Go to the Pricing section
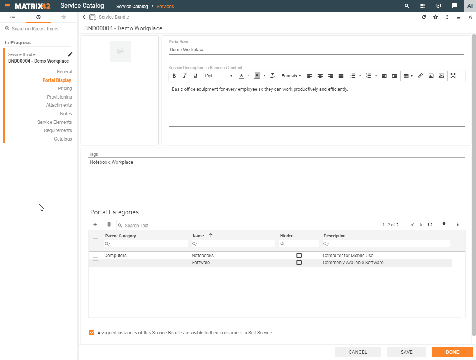This screenshot has height=360, width=476. pos(65,89)
